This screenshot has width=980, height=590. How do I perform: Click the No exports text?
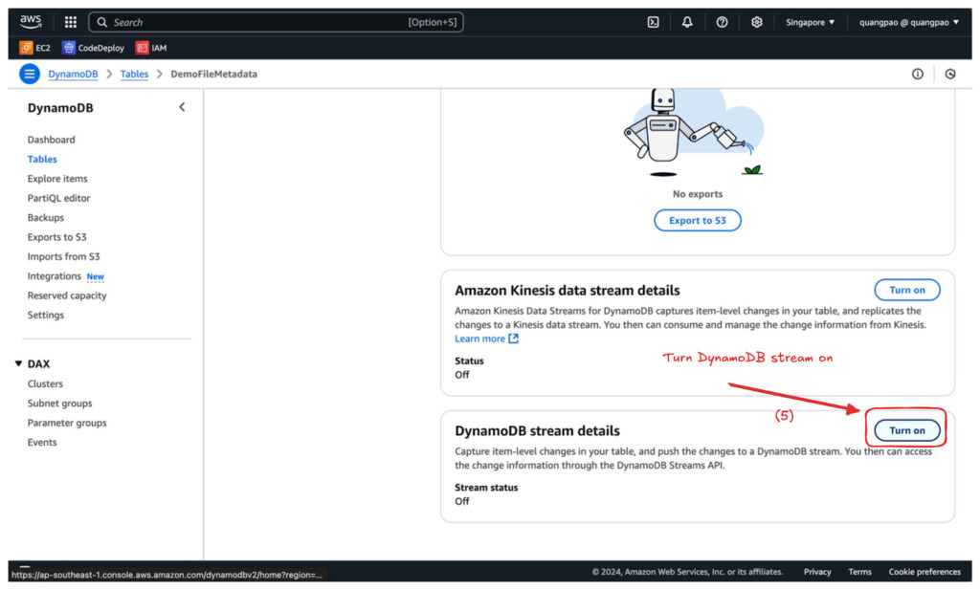tap(698, 193)
